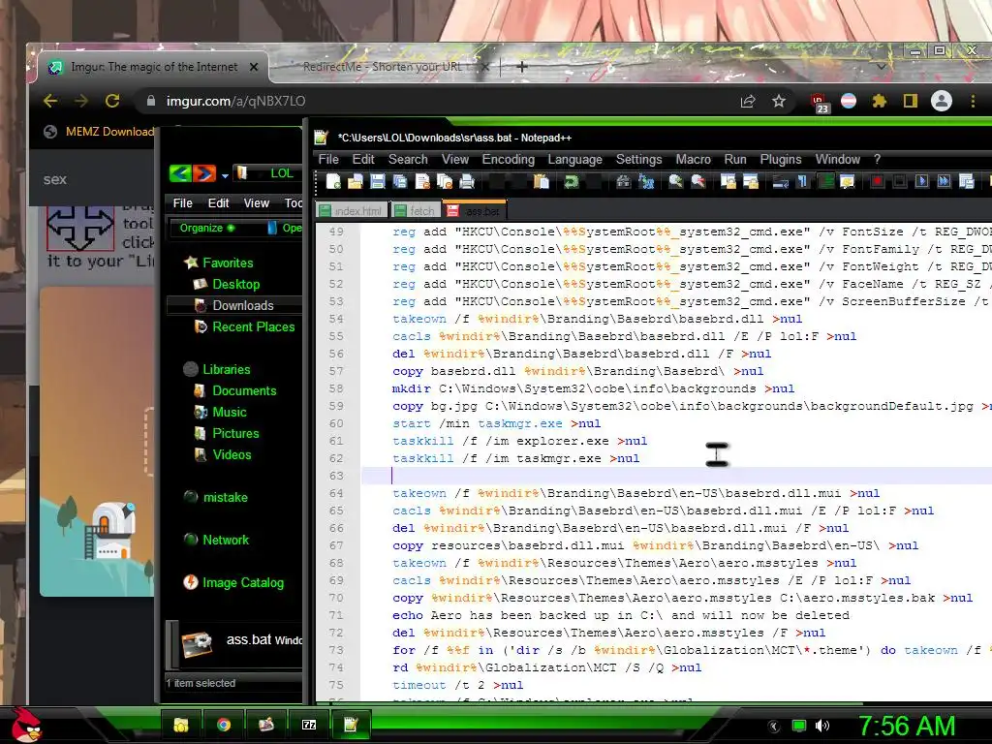The width and height of the screenshot is (992, 744).
Task: Click the Sync vertical scrolling icon
Action: pos(728,182)
